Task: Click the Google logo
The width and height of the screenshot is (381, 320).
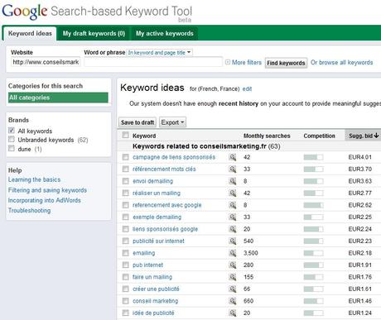Action: [25, 12]
